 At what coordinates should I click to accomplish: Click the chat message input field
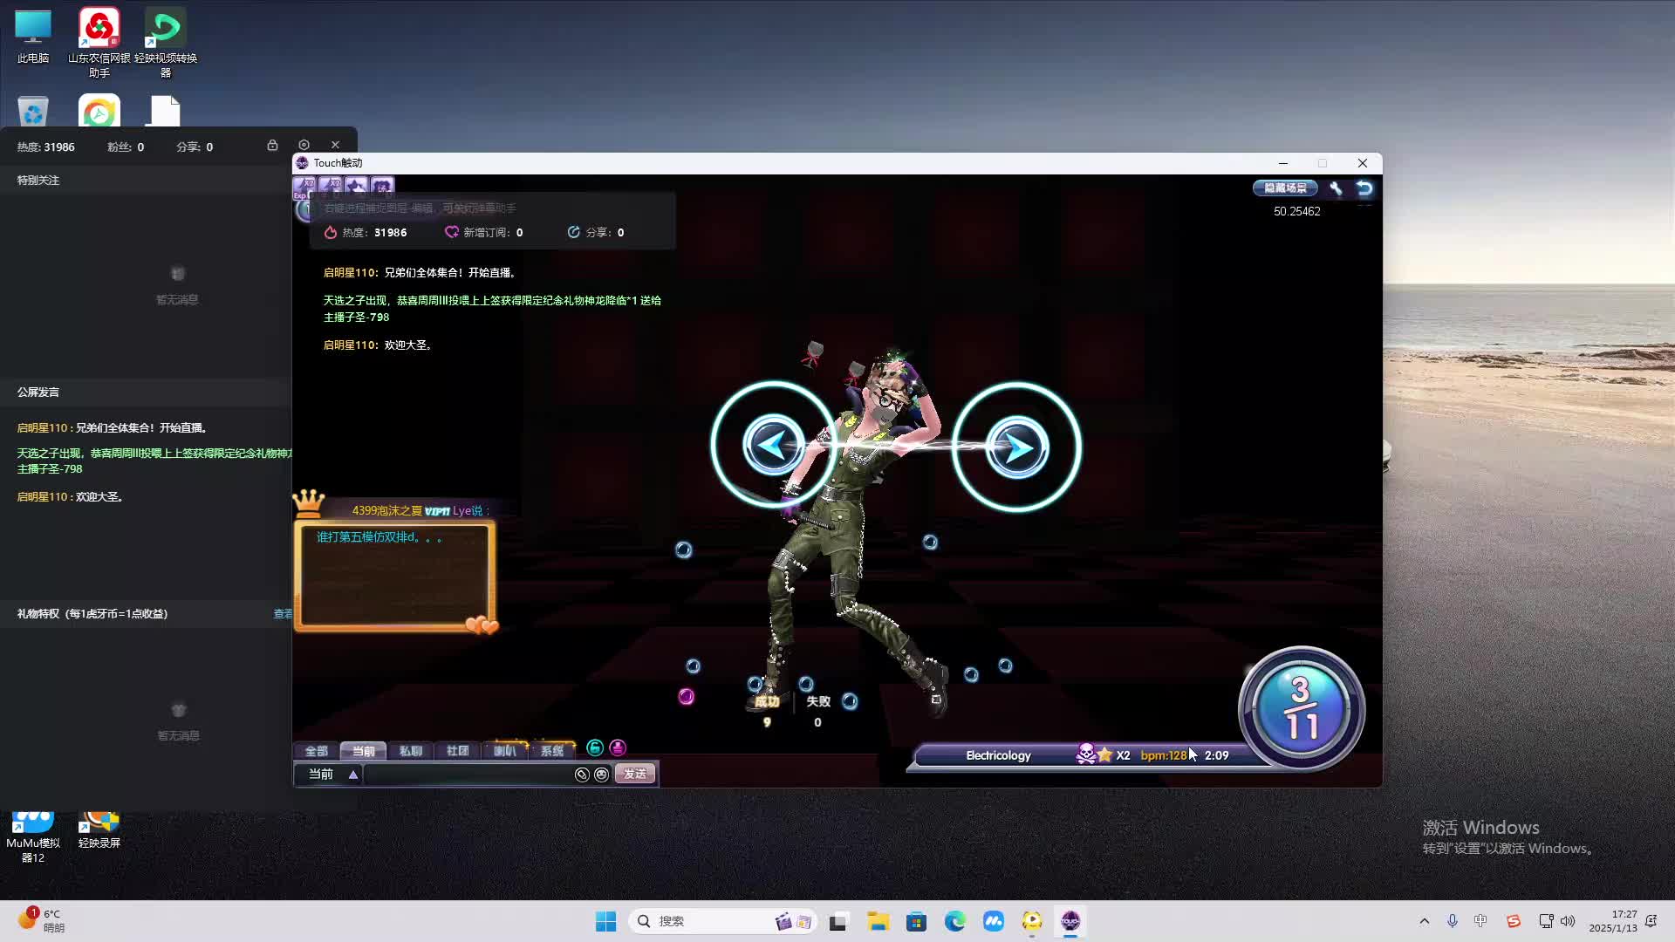pos(467,775)
